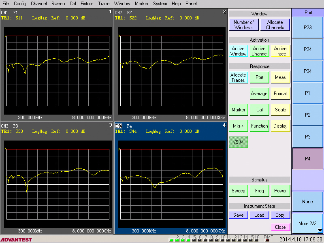The width and height of the screenshot is (324, 243).
Task: Click the Number of Windows button
Action: point(243,25)
